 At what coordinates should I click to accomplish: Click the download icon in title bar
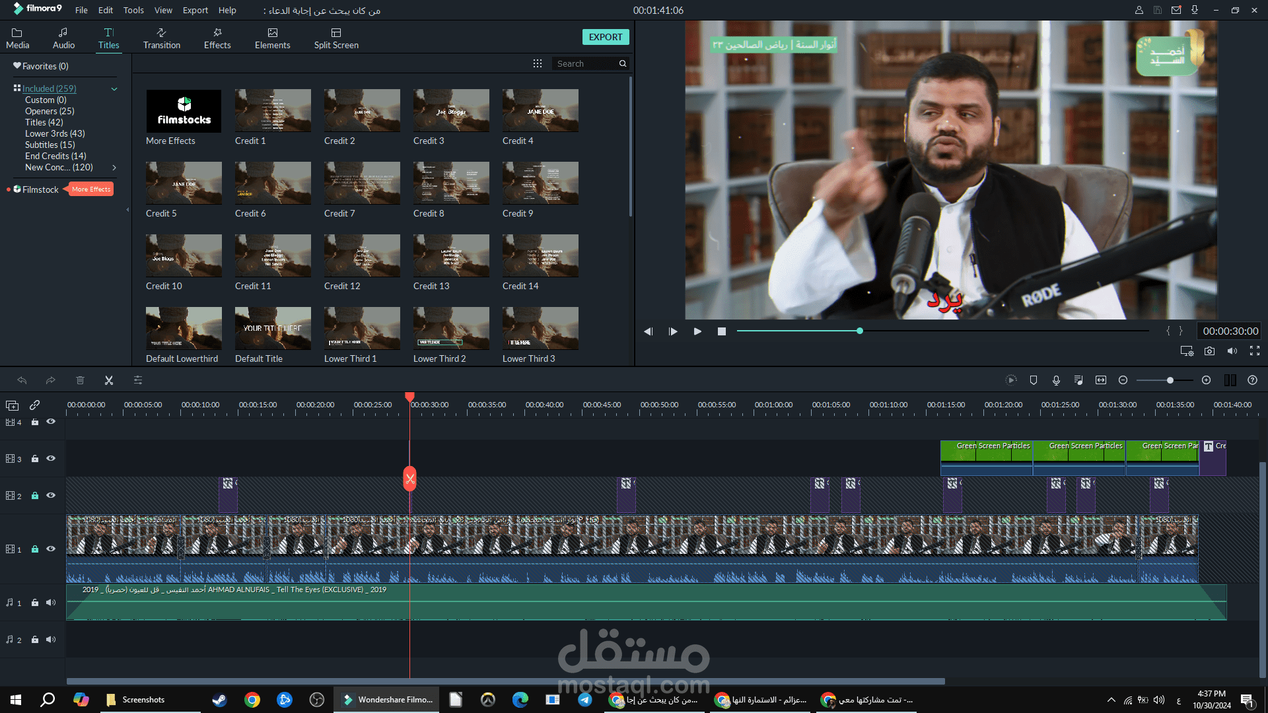1195,11
